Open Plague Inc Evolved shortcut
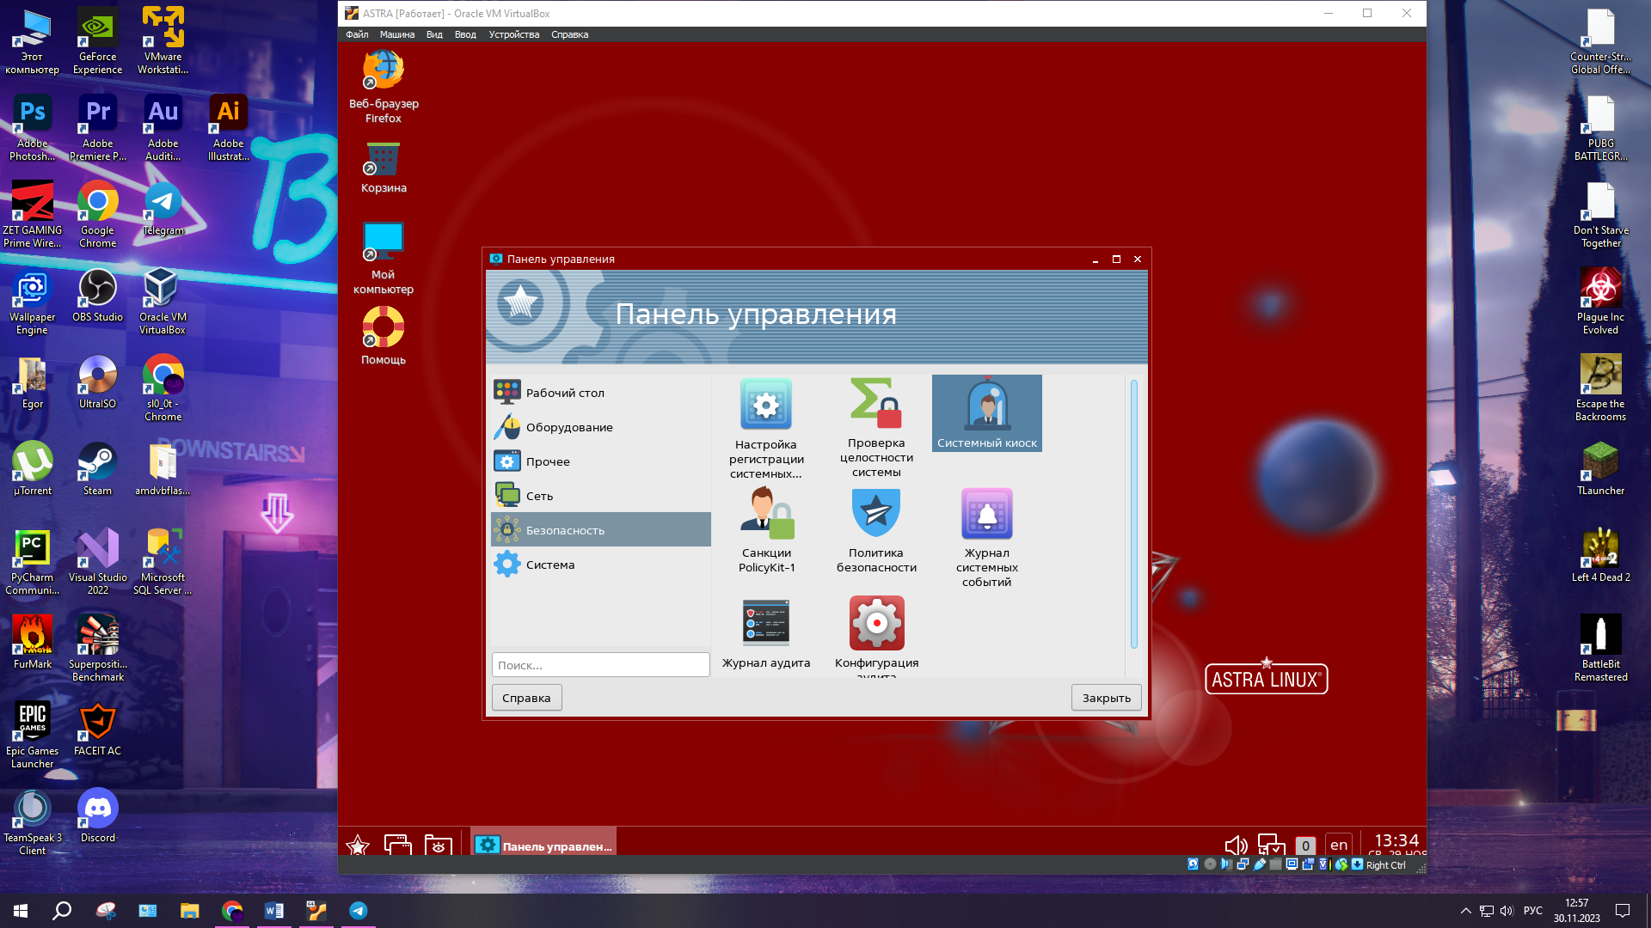The height and width of the screenshot is (928, 1651). [x=1600, y=301]
